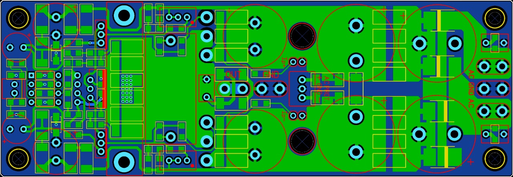Screen dimensions: 513x177
Task: Click the top-right corner mounting hole
Action: click(x=495, y=18)
